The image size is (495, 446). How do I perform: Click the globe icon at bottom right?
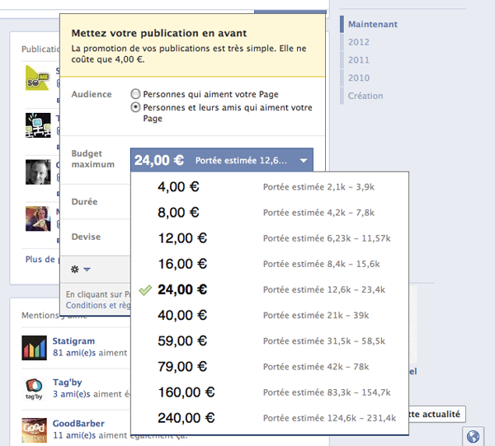(x=473, y=436)
